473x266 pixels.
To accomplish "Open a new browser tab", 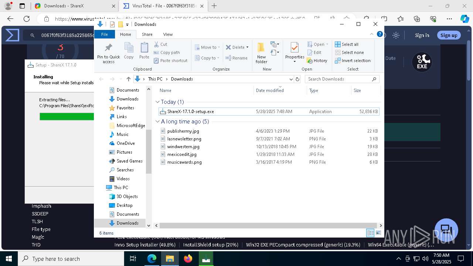I will (214, 6).
